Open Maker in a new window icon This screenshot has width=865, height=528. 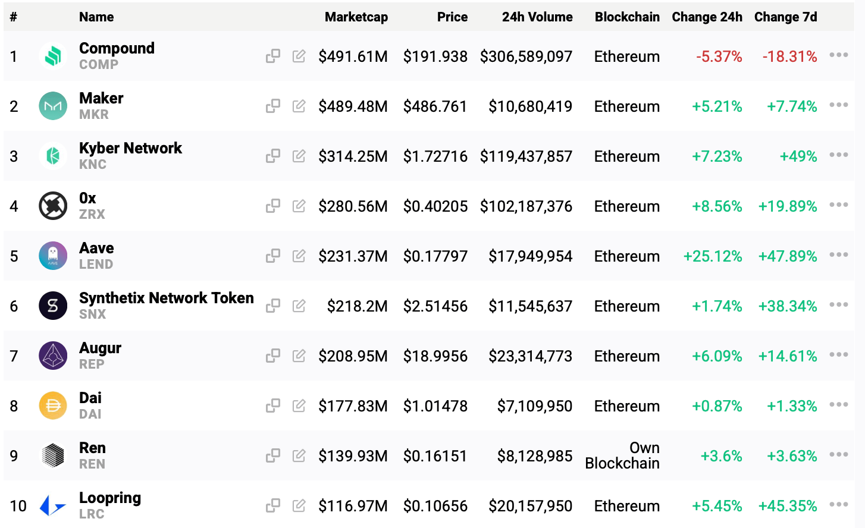pyautogui.click(x=273, y=106)
